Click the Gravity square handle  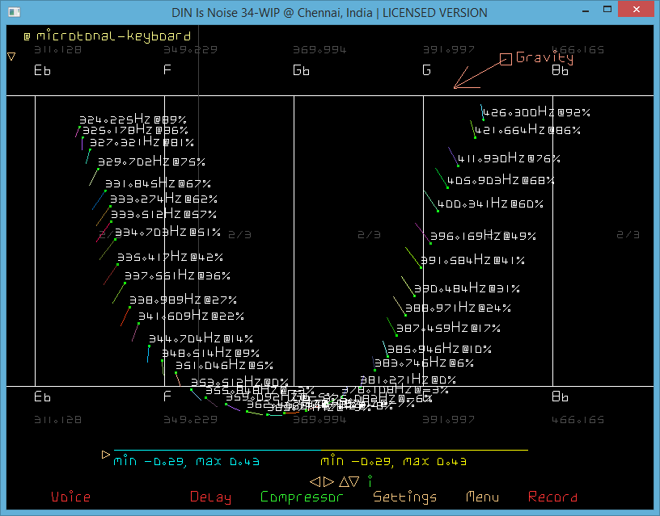[506, 58]
